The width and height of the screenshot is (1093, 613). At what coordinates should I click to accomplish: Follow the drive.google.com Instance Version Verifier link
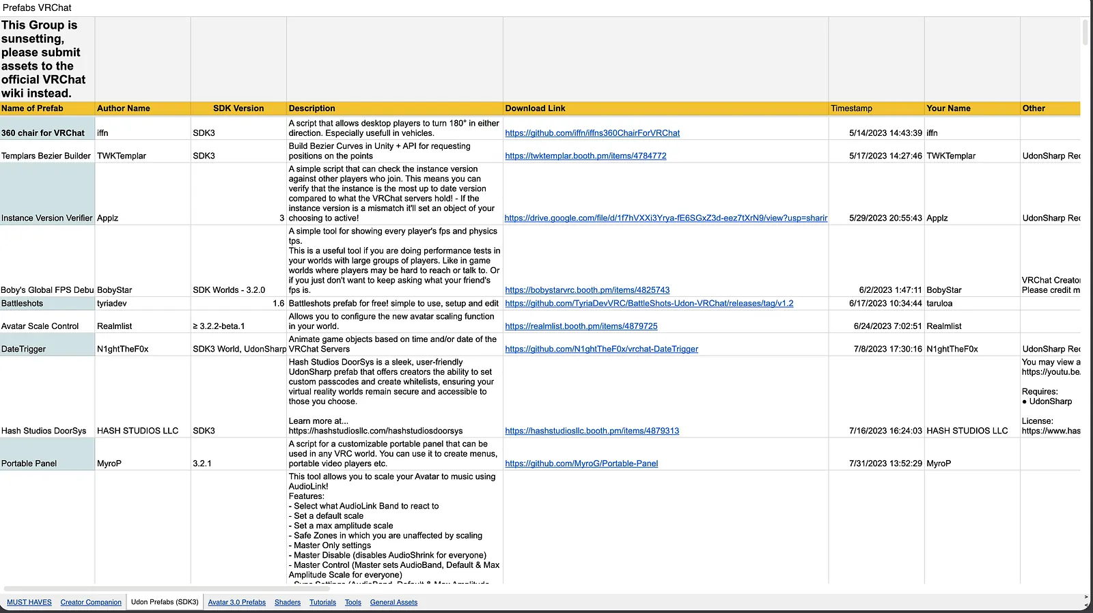pos(666,218)
